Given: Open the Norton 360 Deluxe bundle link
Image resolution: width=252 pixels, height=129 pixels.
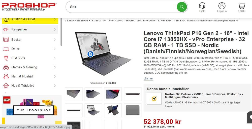Looking at the screenshot, I should 204,96.
